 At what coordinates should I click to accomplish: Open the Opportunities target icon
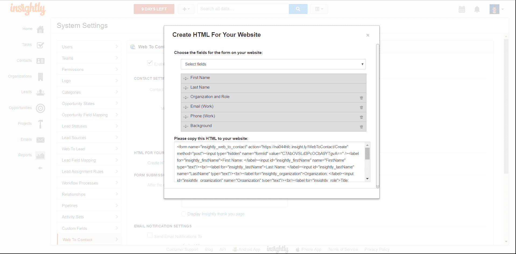point(40,108)
